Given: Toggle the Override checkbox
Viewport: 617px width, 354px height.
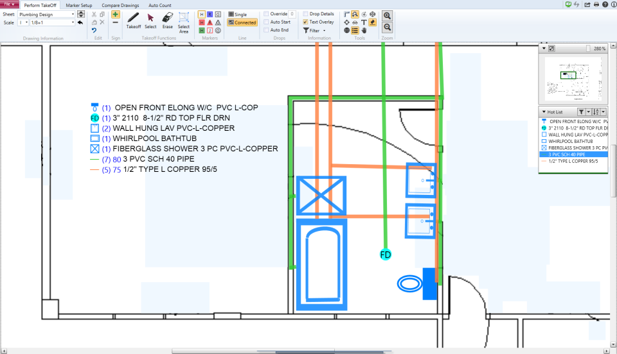Looking at the screenshot, I should tap(266, 13).
